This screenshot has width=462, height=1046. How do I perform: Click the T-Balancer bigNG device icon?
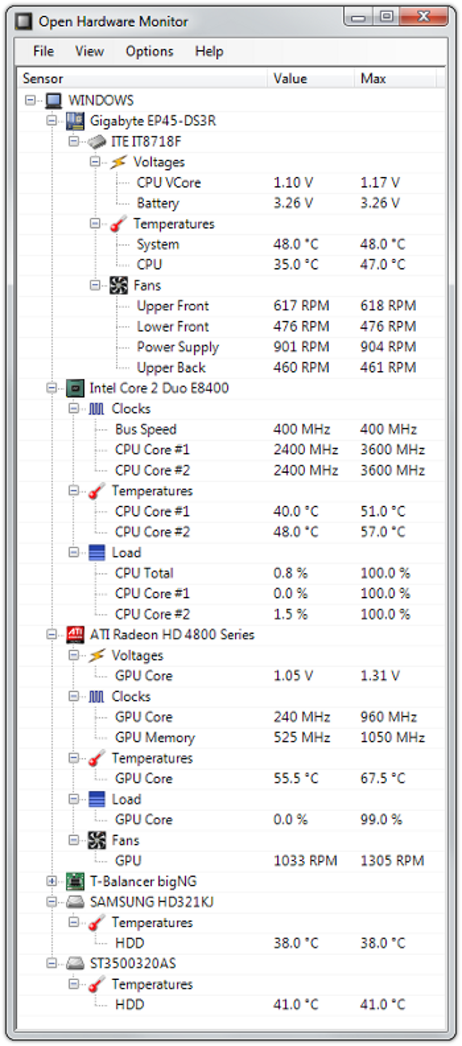(75, 881)
